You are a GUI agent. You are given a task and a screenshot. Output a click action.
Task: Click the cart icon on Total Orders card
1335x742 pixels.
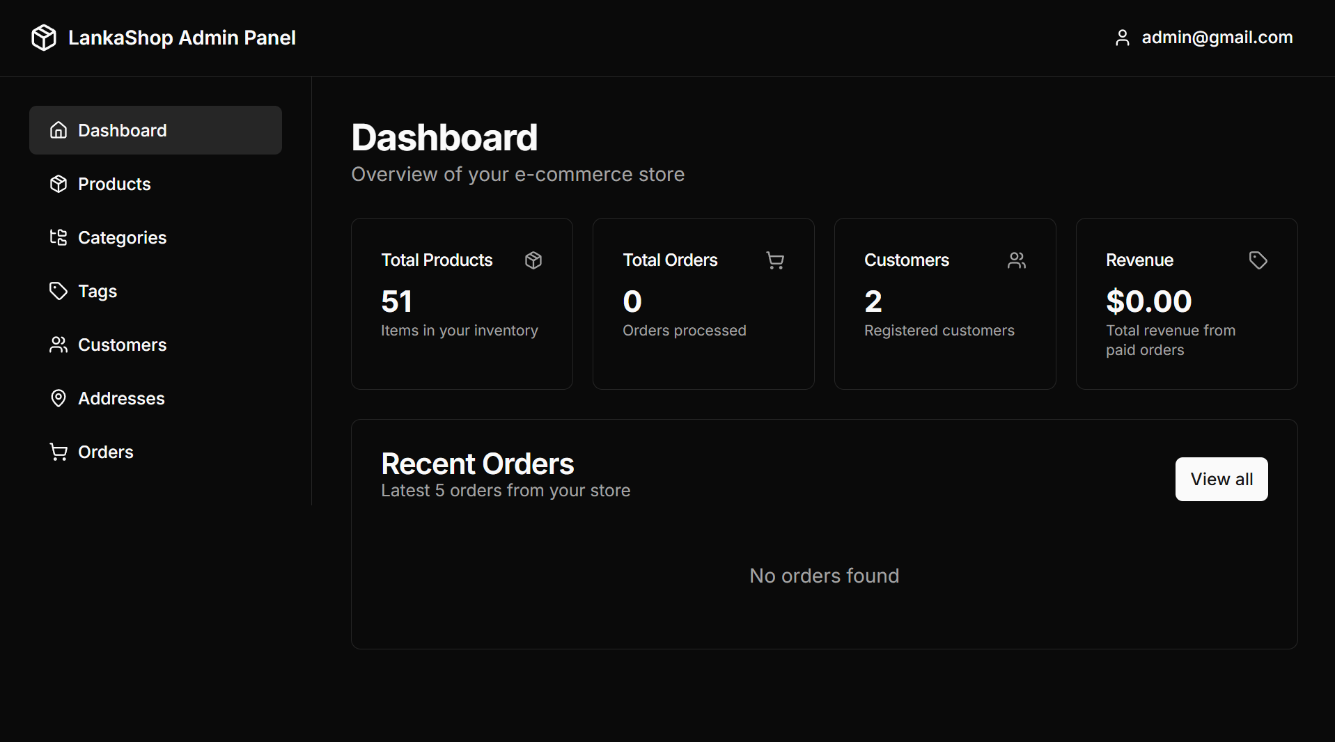[775, 260]
